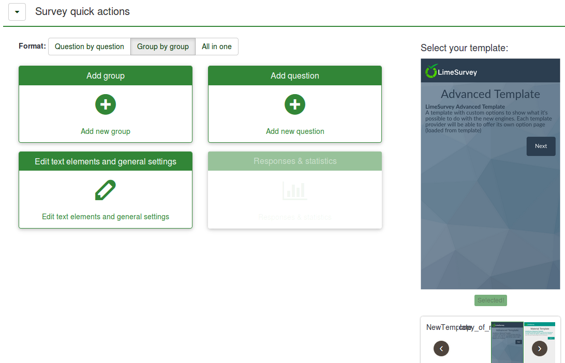Click the green plus icon for Add group
565x363 pixels.
point(106,104)
